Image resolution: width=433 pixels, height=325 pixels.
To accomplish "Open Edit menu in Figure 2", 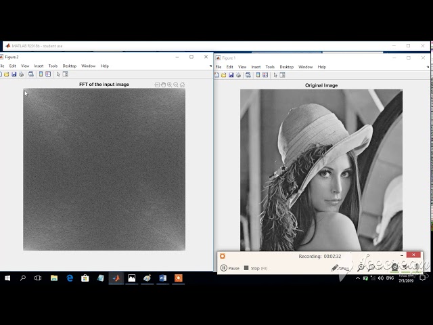I will coord(12,66).
